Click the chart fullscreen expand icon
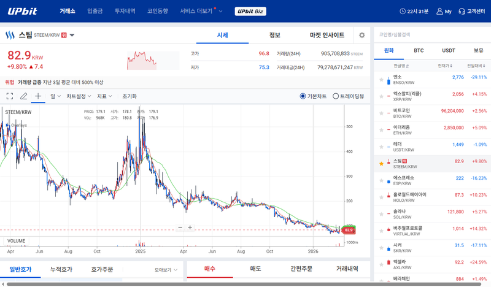 [10, 96]
